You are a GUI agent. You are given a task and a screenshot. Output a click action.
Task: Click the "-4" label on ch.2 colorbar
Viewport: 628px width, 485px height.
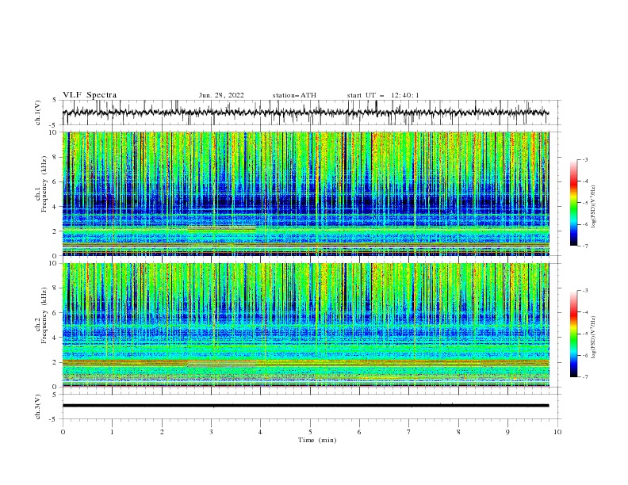click(584, 312)
